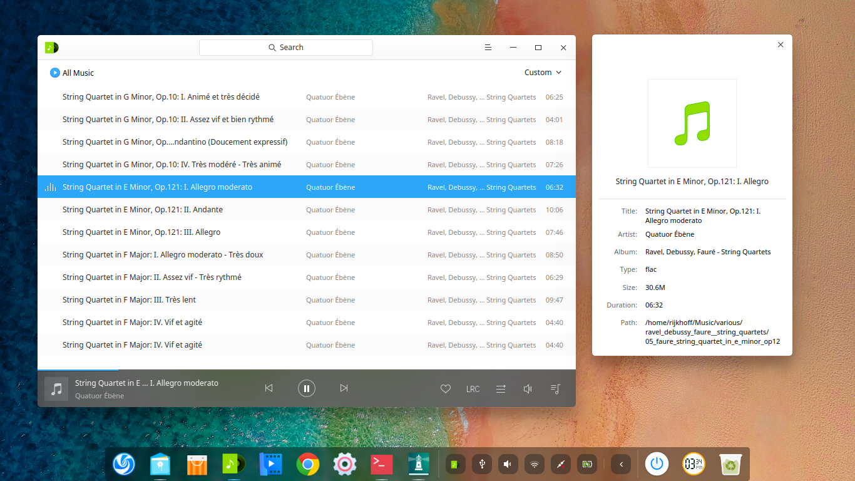Open the music player main menu
Screen dimensions: 855x481
pyautogui.click(x=488, y=48)
